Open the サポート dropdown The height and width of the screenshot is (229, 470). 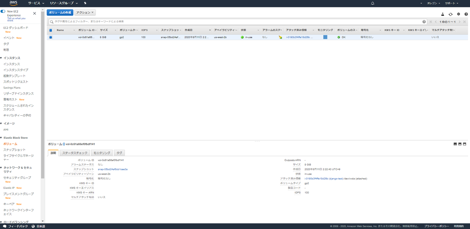click(452, 3)
